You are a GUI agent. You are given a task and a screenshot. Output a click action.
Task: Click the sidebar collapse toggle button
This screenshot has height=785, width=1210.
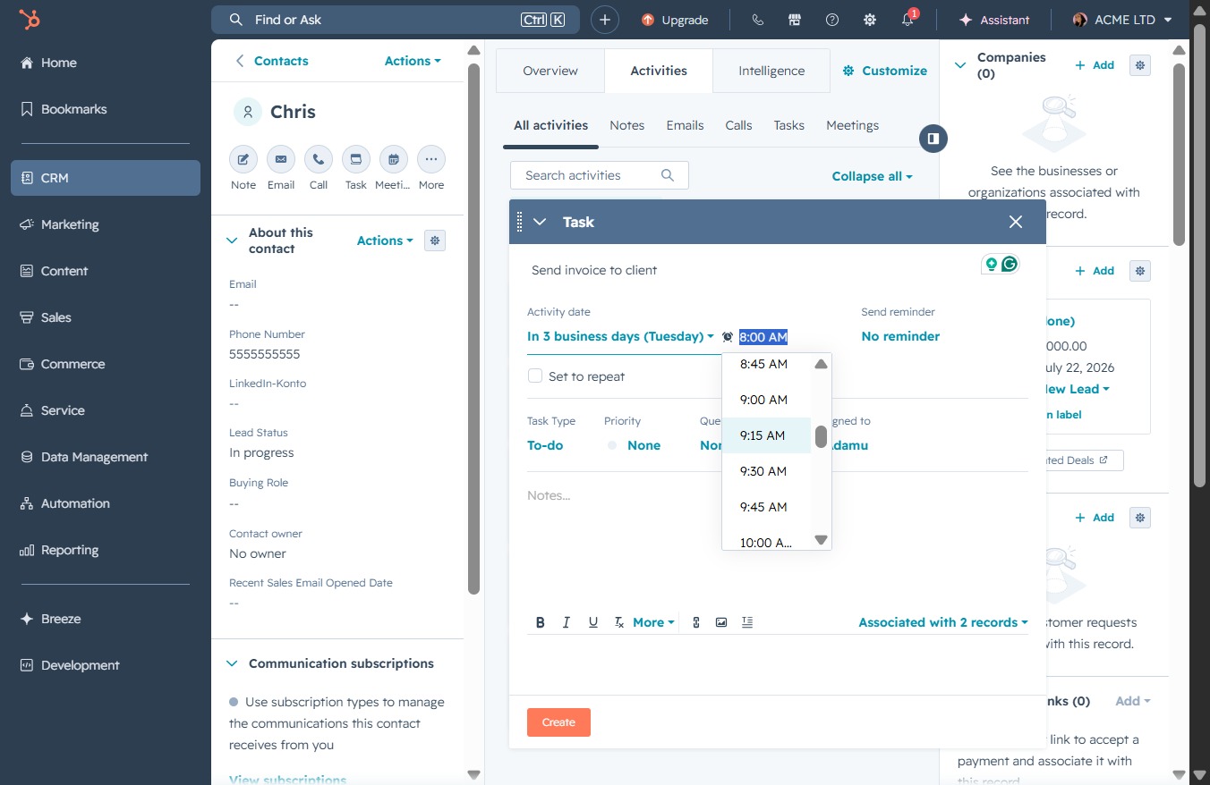coord(933,139)
